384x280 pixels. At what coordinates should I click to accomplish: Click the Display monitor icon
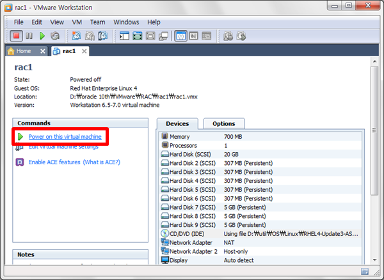tap(165, 260)
